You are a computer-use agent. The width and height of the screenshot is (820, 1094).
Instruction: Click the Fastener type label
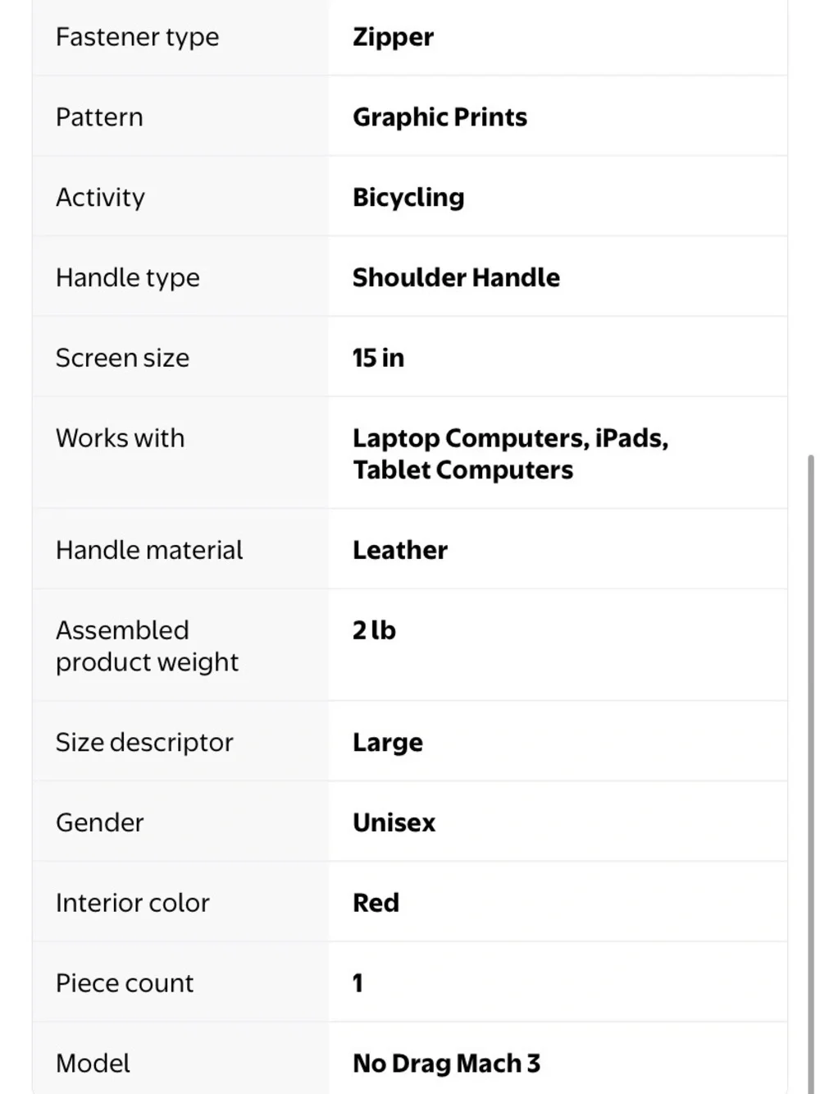tap(137, 37)
